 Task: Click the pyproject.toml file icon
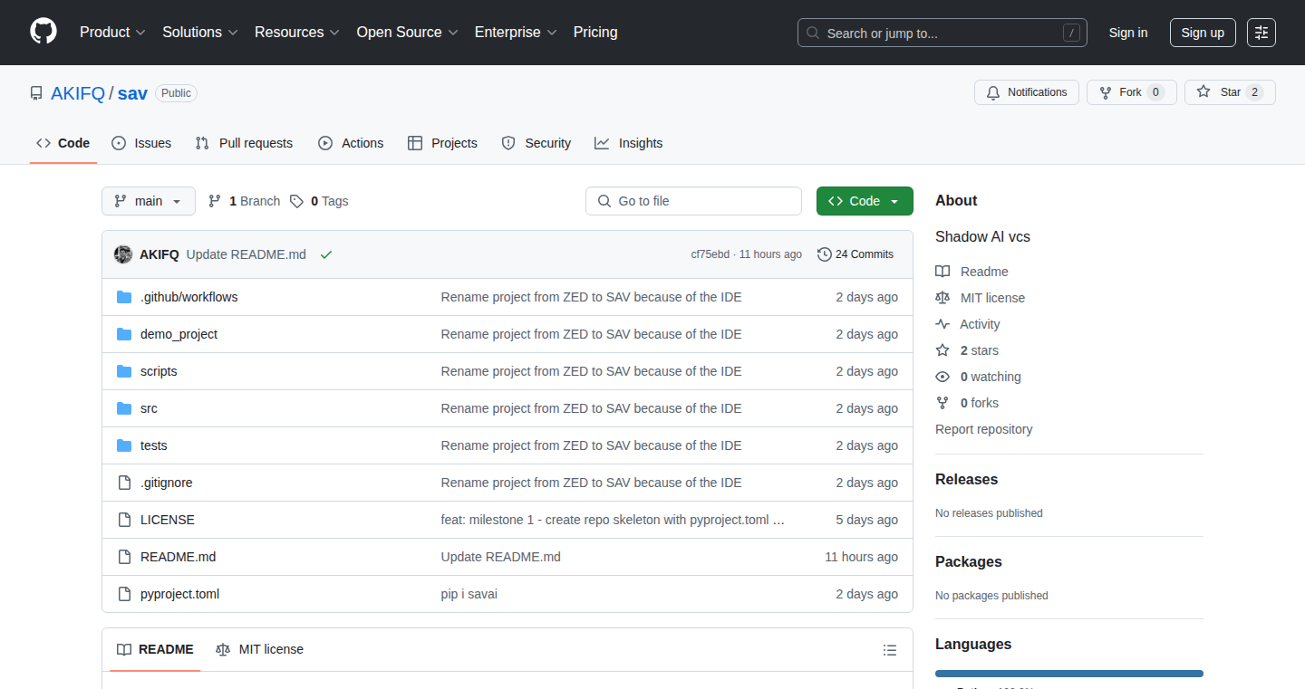(124, 594)
